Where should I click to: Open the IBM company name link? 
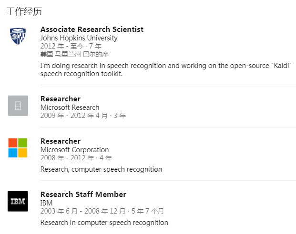[x=46, y=203]
